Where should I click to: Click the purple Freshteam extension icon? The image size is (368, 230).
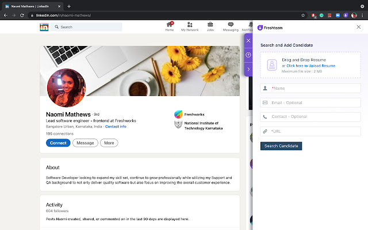coord(346,16)
